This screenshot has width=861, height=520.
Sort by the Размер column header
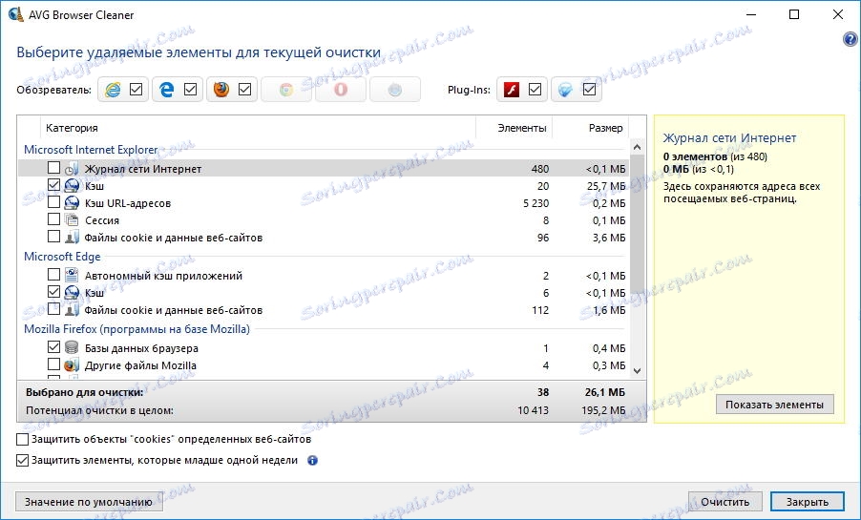(590, 128)
